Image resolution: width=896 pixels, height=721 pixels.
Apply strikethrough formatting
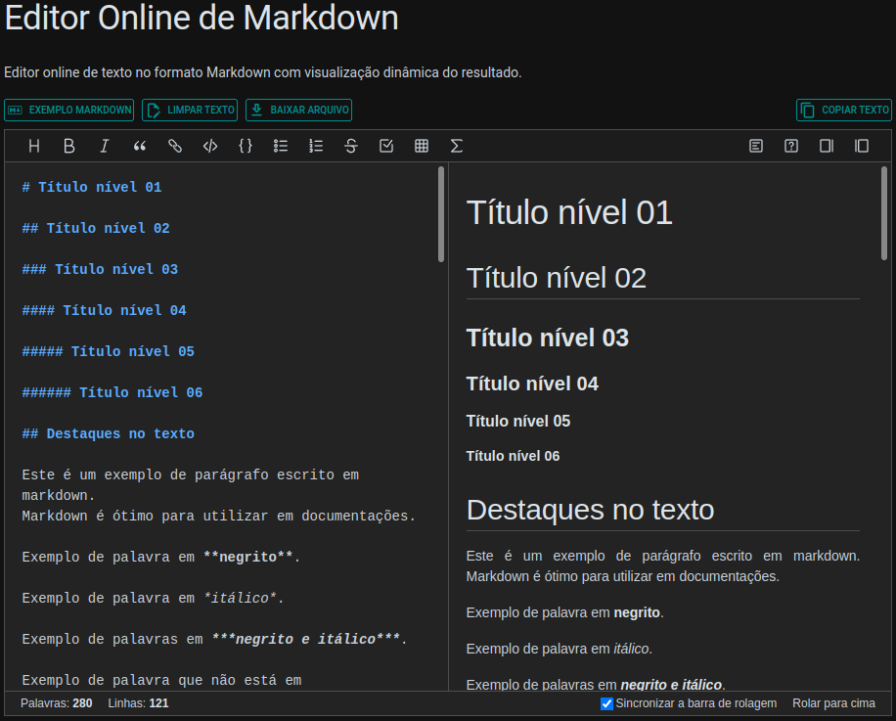coord(351,145)
